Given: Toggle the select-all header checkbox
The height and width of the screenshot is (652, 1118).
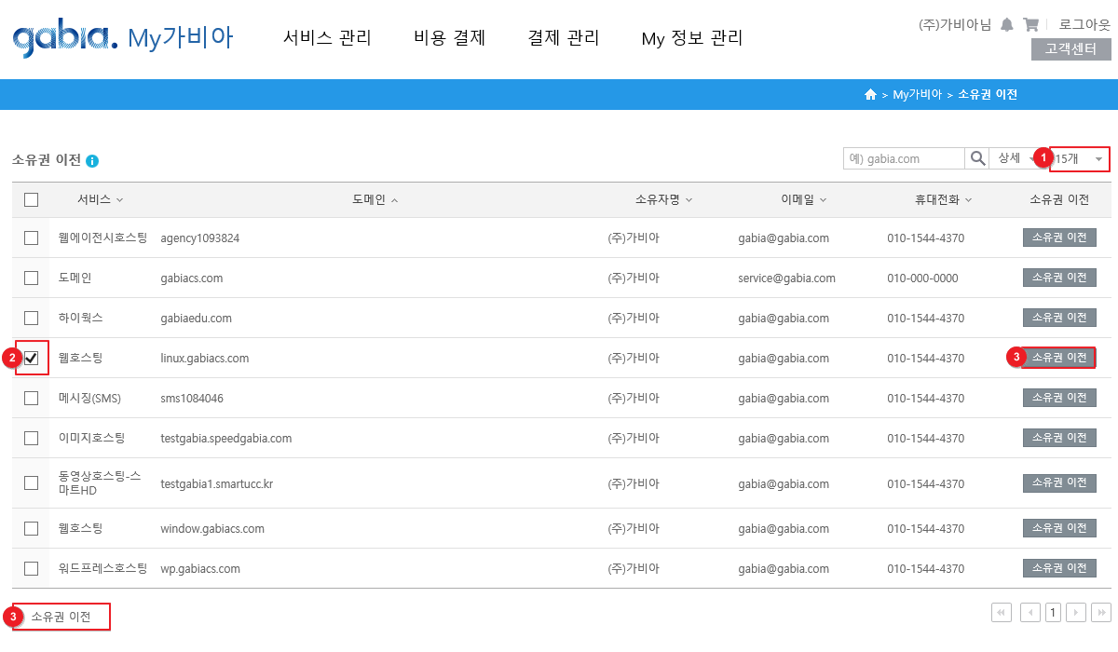Looking at the screenshot, I should click(x=32, y=199).
